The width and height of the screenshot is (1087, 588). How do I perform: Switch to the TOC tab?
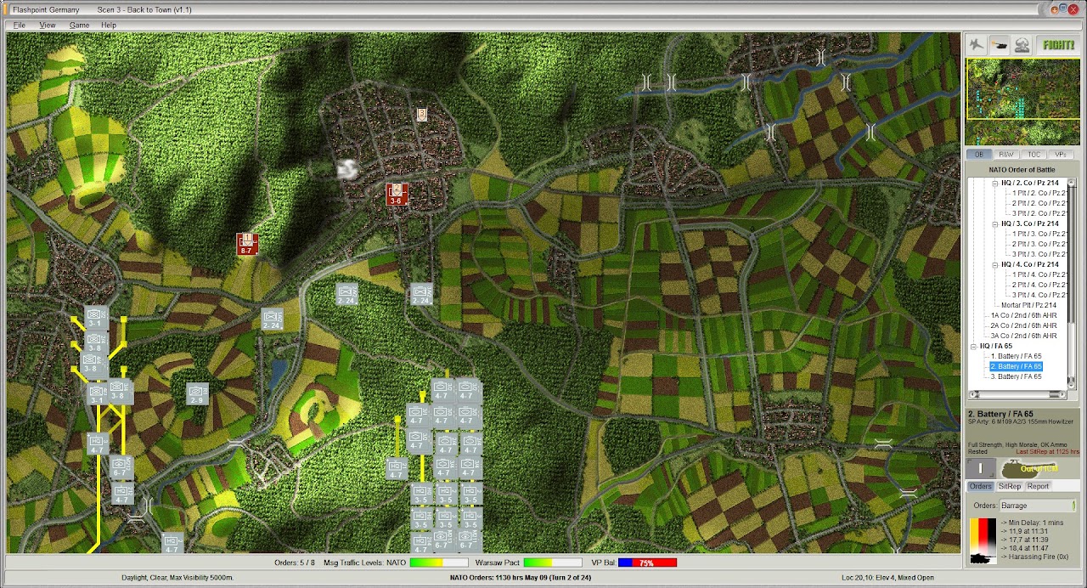click(x=1033, y=155)
